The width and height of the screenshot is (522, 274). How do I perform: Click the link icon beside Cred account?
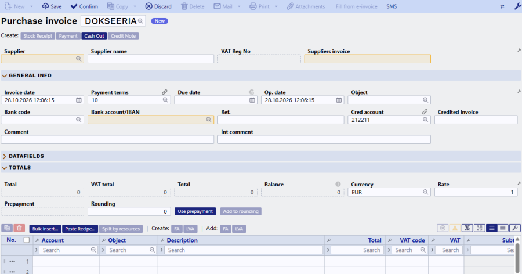click(x=425, y=111)
